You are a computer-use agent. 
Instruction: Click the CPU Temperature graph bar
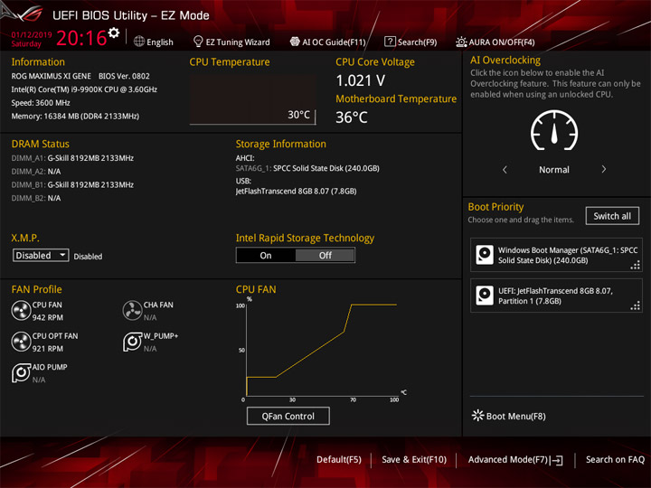click(x=253, y=99)
